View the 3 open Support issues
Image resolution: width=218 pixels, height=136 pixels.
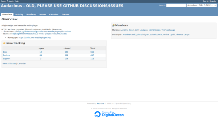[x=41, y=58]
